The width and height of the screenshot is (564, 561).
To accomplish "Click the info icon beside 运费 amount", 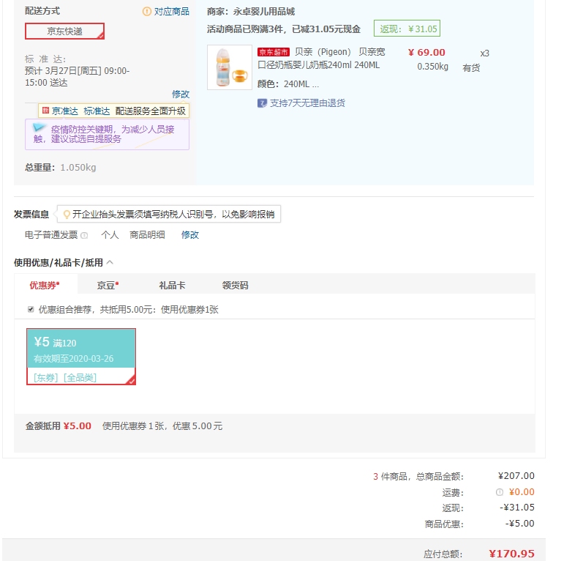I will 500,492.
